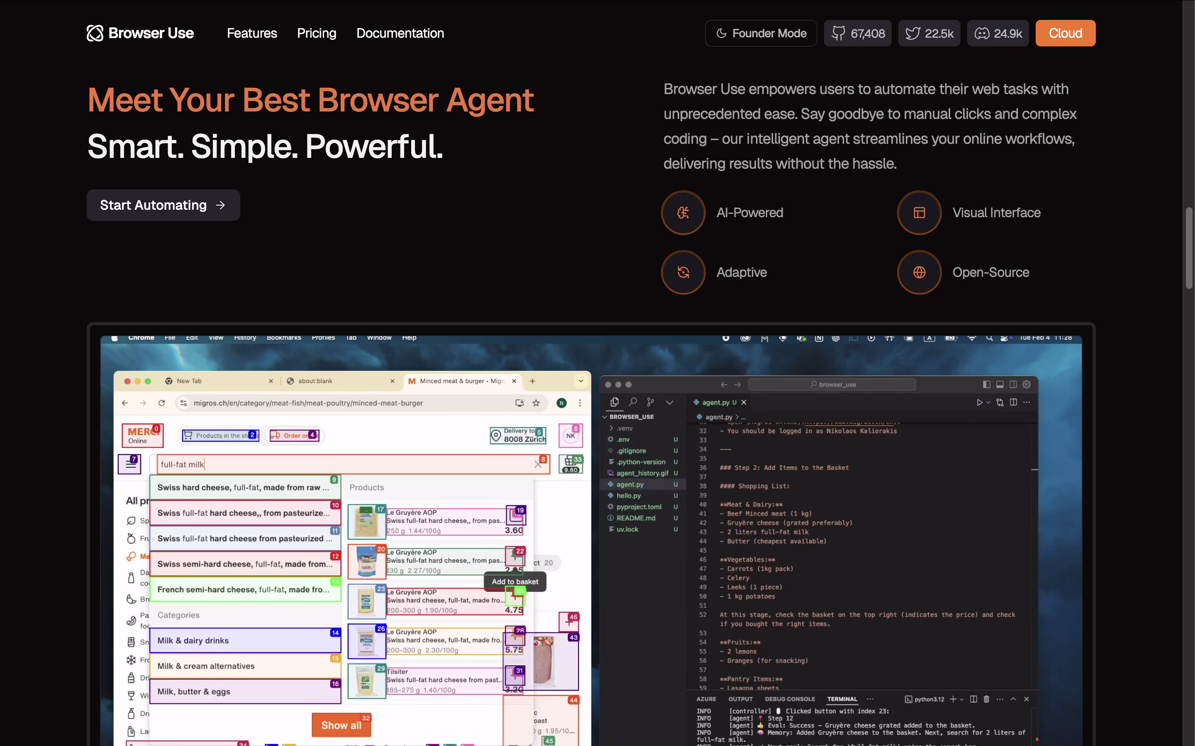Click the browser_use command center search
Image resolution: width=1195 pixels, height=746 pixels.
pyautogui.click(x=832, y=384)
